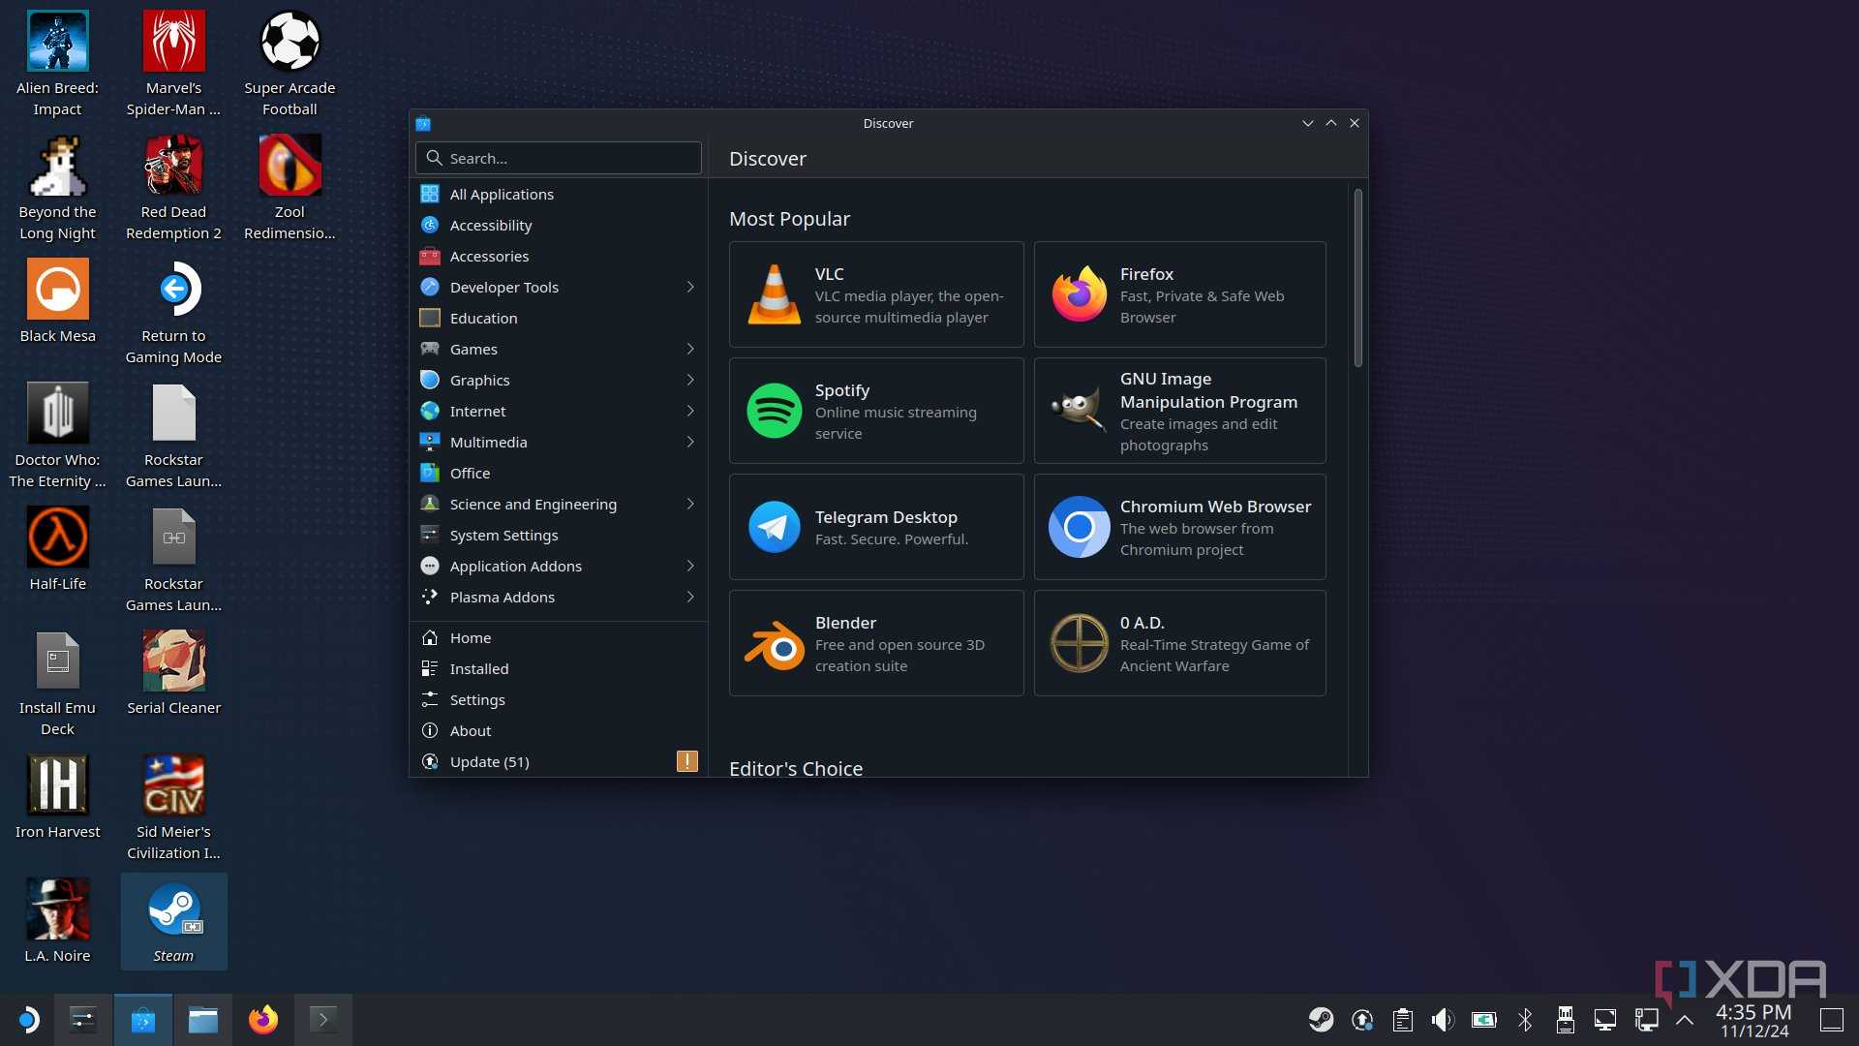This screenshot has height=1046, width=1859.
Task: Expand the Plasma Addons category
Action: 690,597
